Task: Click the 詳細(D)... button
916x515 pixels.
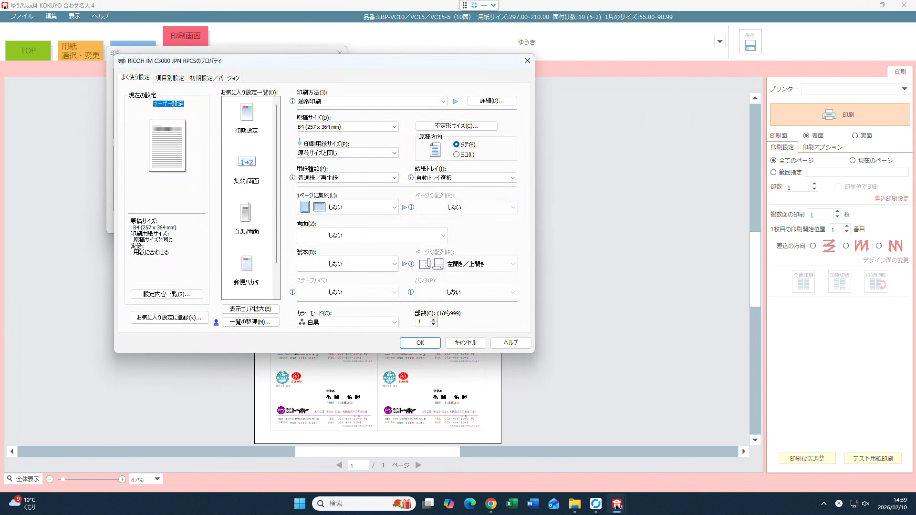Action: point(491,101)
